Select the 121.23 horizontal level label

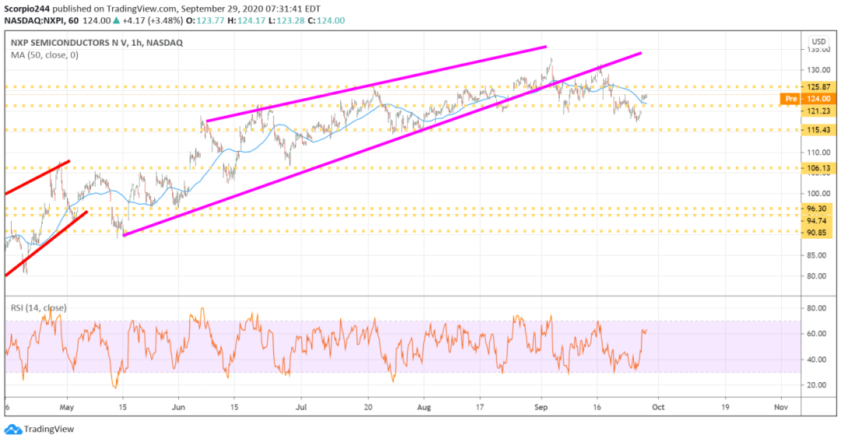coord(819,110)
